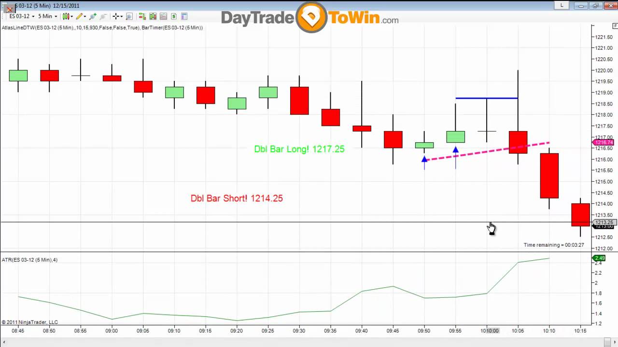This screenshot has width=618, height=347.
Task: Click the green 2.49 ATR value marker
Action: point(599,258)
